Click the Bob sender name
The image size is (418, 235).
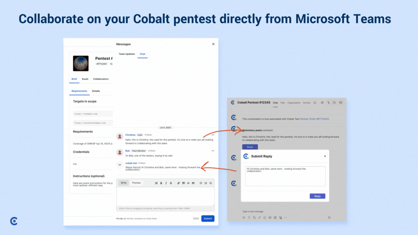[127, 151]
